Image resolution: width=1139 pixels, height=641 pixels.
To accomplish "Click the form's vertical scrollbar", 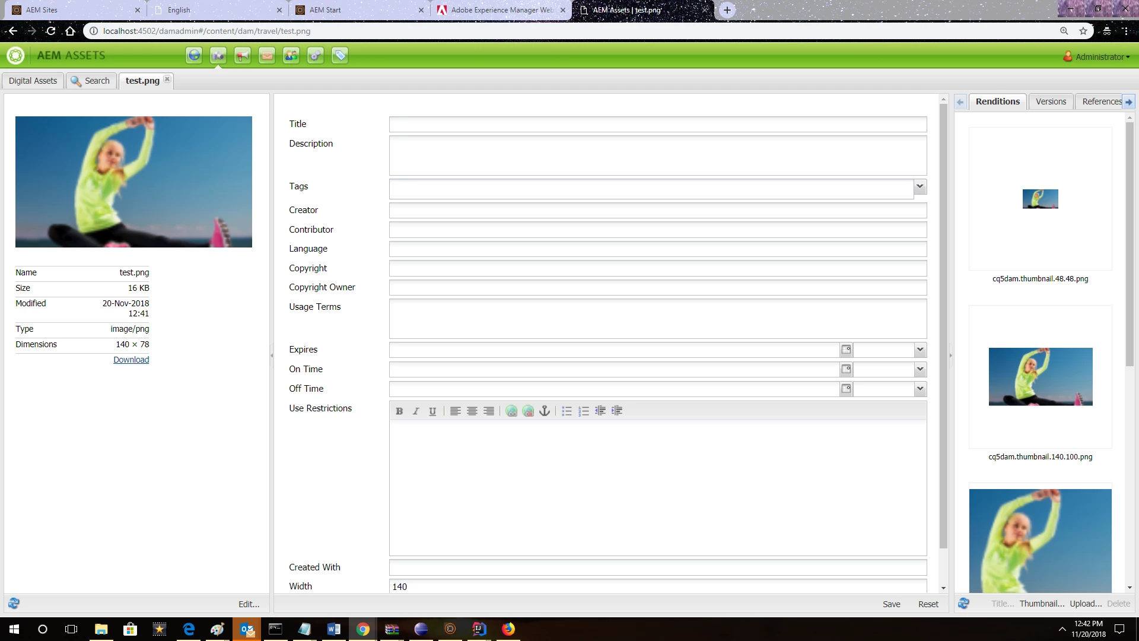I will (x=943, y=326).
